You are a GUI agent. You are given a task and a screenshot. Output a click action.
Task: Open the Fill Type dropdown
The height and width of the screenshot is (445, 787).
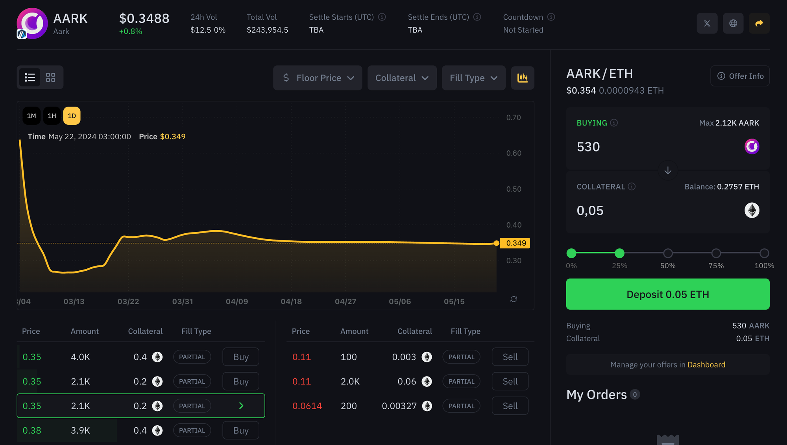coord(473,78)
